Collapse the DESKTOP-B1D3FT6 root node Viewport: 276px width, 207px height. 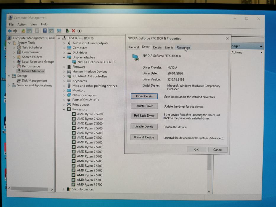pos(59,38)
